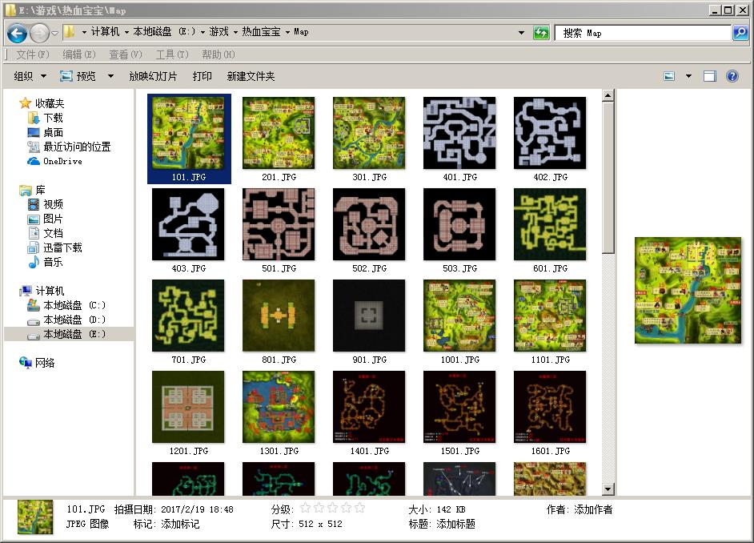754x543 pixels.
Task: Open the 编辑(E) menu
Action: tap(79, 54)
